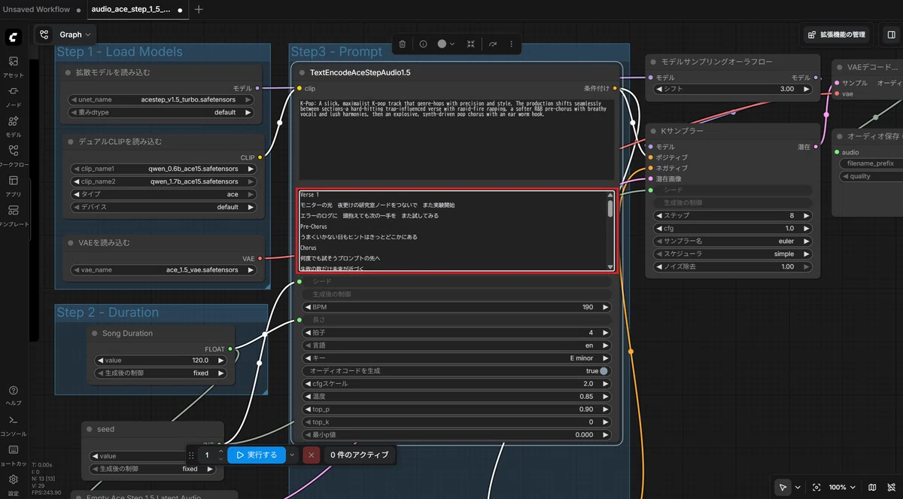Increase シフト value with right arrow
The width and height of the screenshot is (903, 499).
[807, 89]
